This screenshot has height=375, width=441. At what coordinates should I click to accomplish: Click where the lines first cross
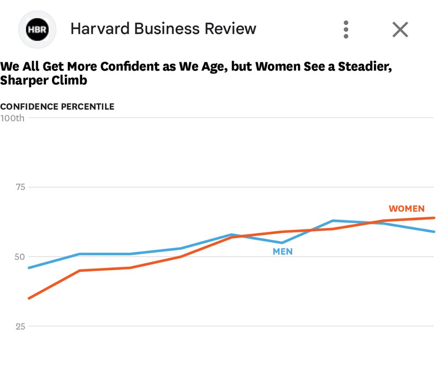[x=242, y=236]
